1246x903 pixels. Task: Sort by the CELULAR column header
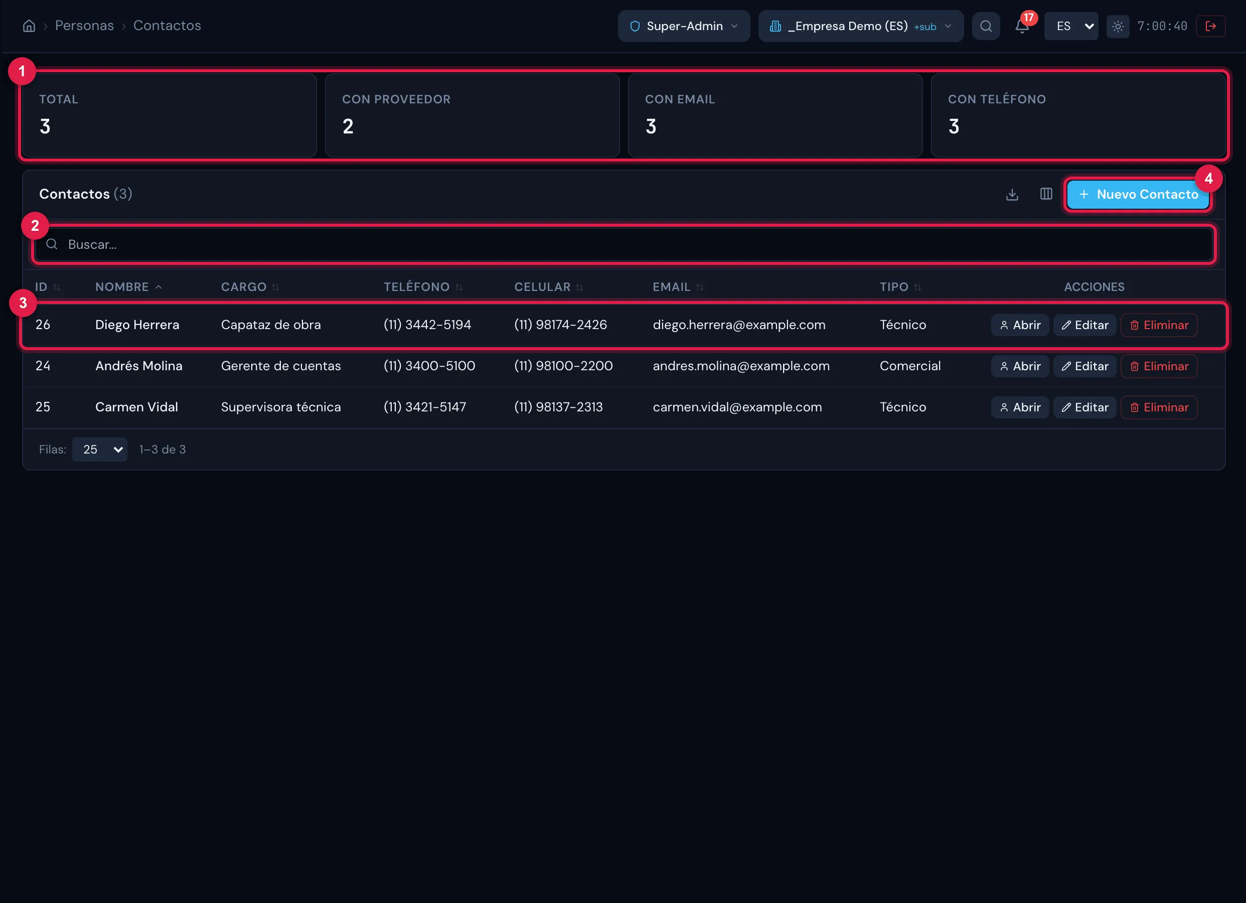tap(548, 287)
